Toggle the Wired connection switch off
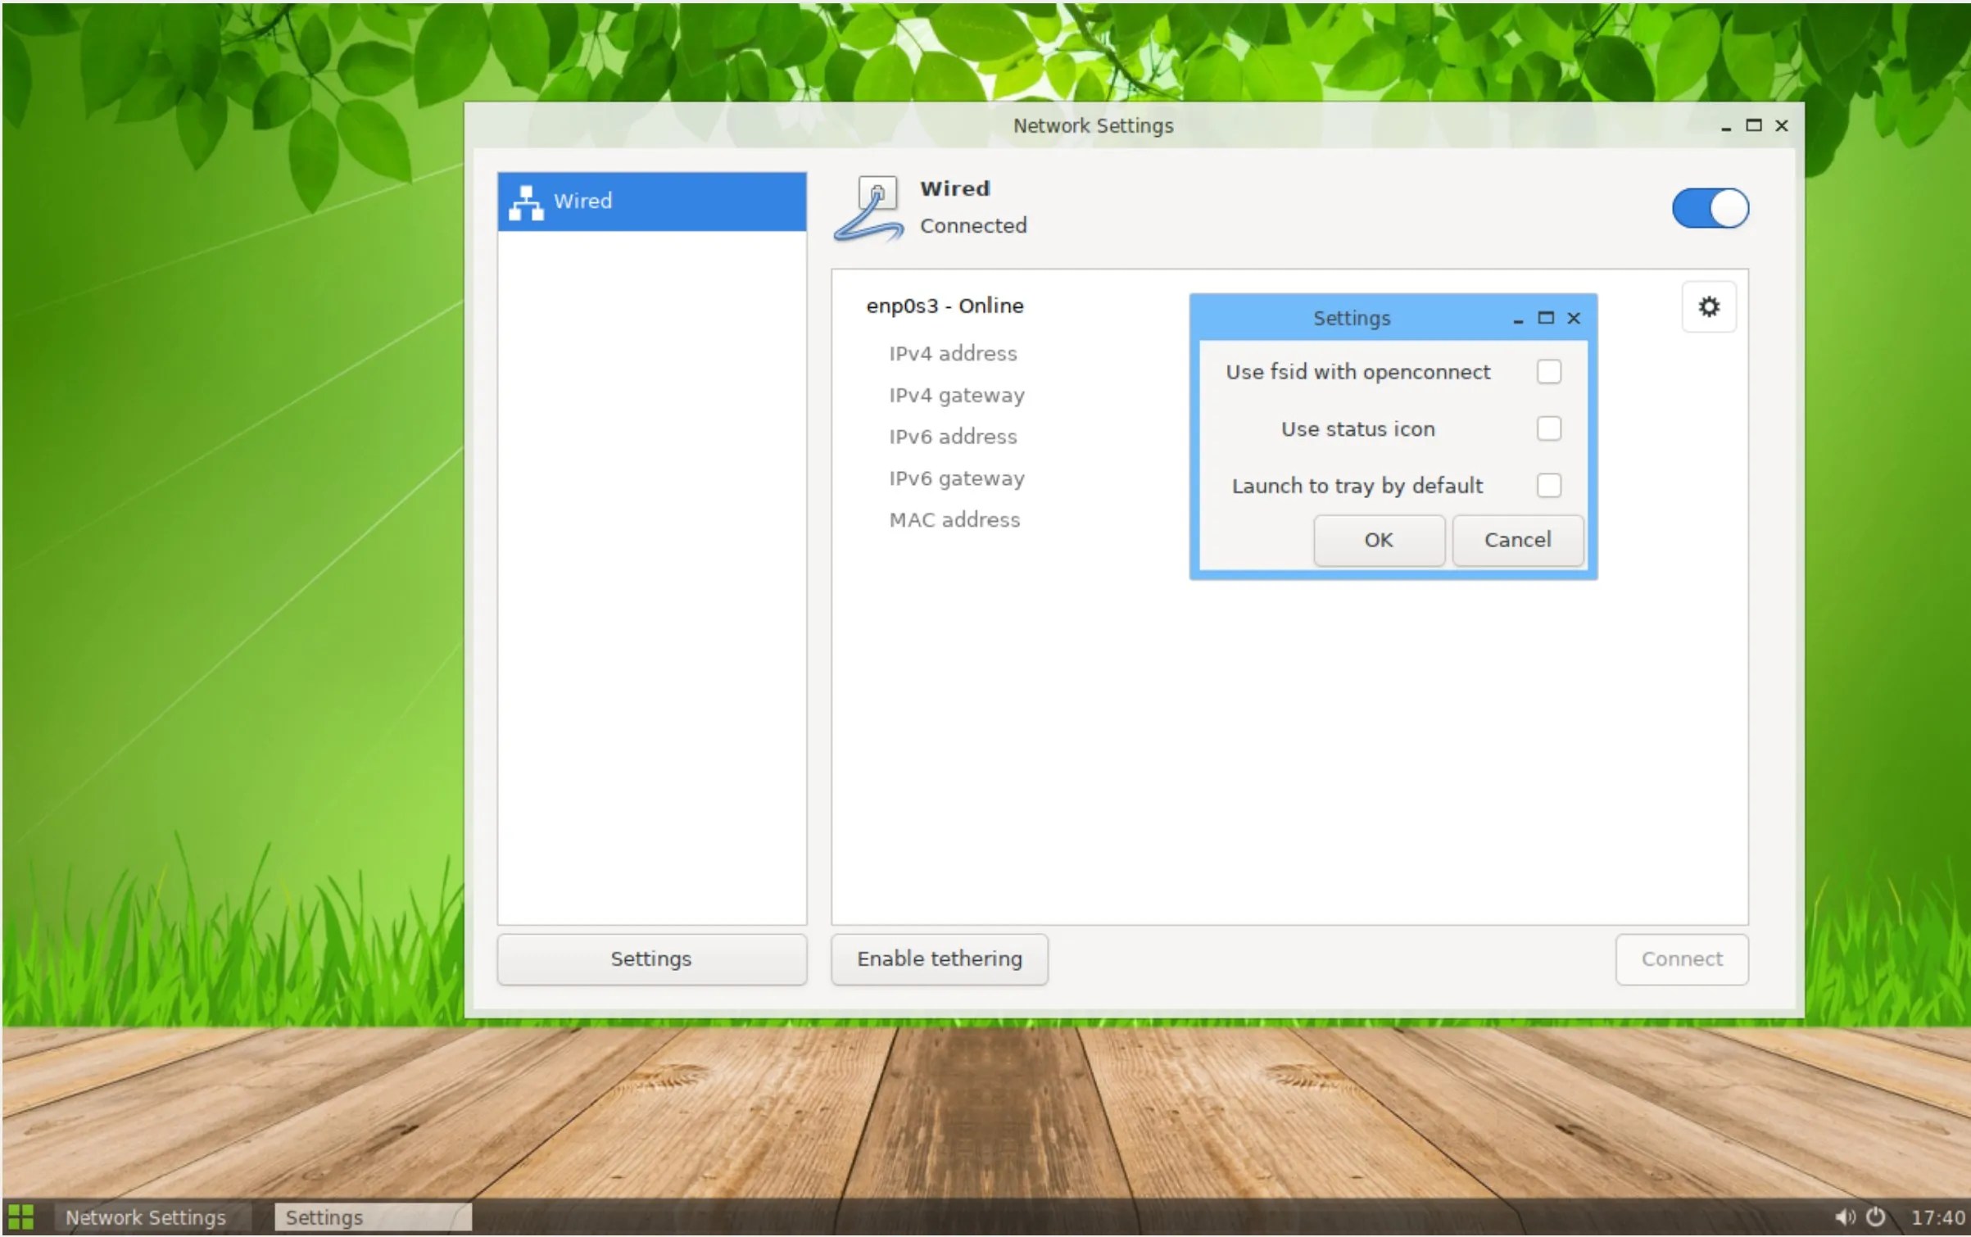1971x1237 pixels. tap(1710, 208)
